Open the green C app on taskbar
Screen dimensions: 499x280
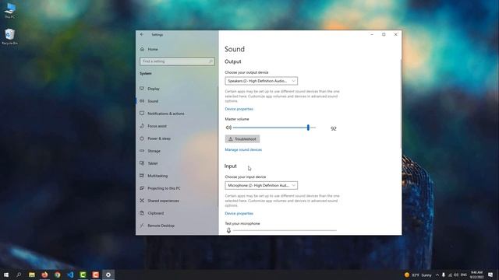(83, 275)
